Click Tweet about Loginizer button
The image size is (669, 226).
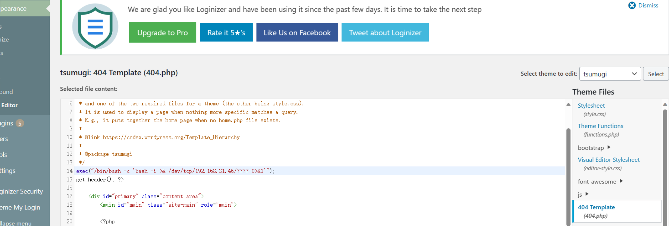tap(385, 32)
